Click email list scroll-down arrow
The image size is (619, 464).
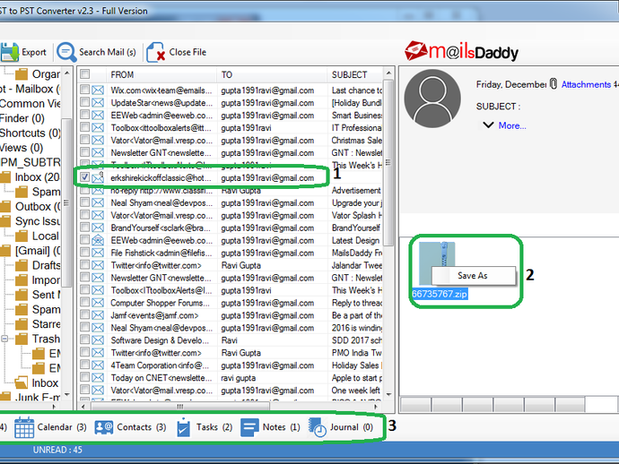[388, 395]
